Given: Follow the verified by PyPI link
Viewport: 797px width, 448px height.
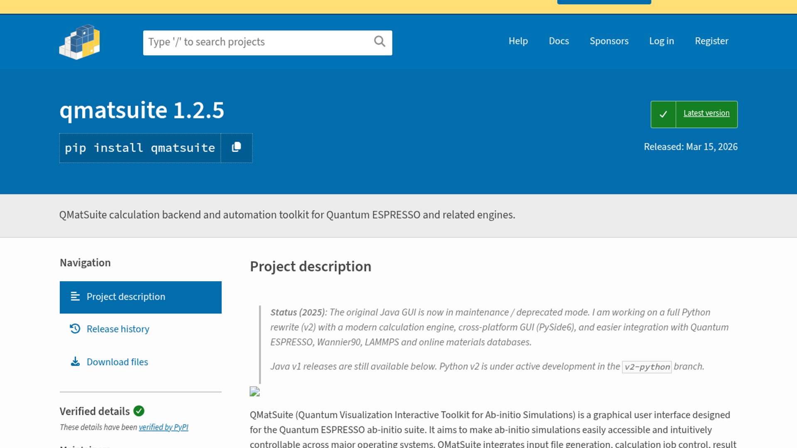Looking at the screenshot, I should pos(164,427).
